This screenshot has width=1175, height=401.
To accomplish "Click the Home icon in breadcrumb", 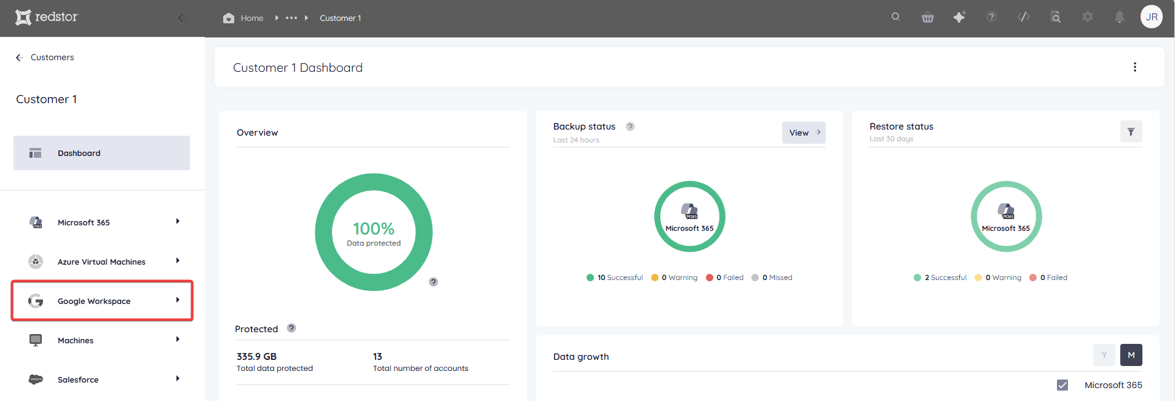I will point(229,18).
